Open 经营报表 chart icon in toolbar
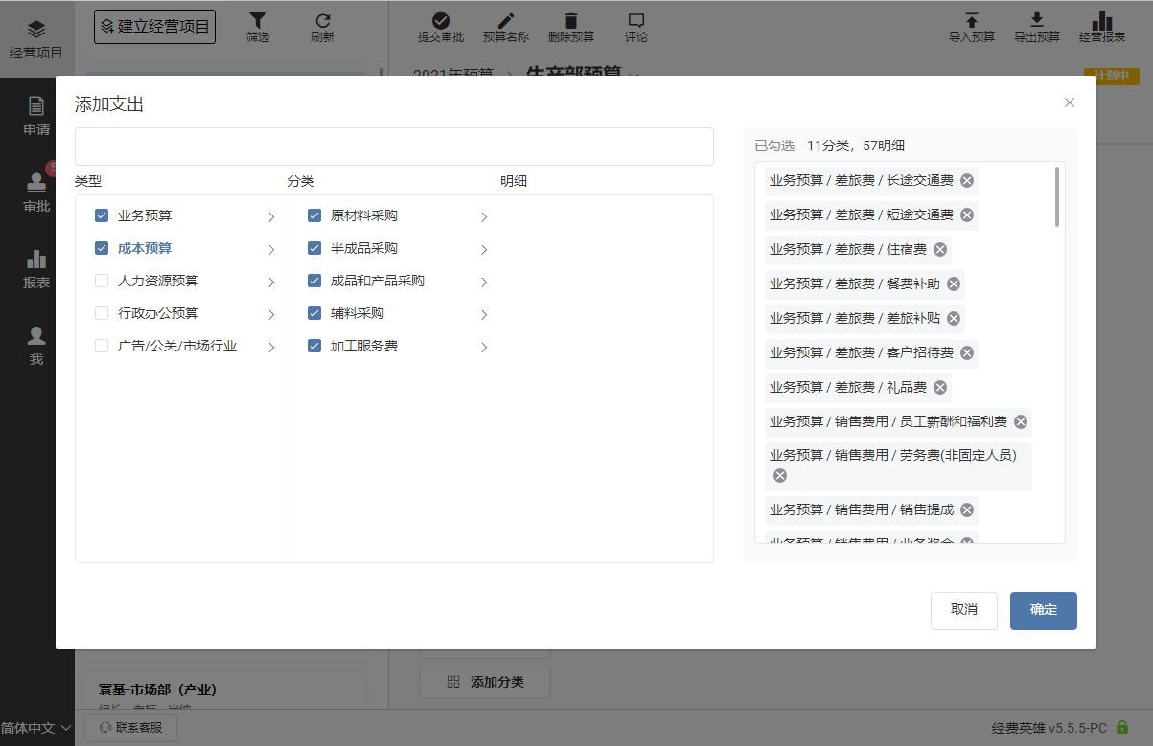 tap(1102, 21)
